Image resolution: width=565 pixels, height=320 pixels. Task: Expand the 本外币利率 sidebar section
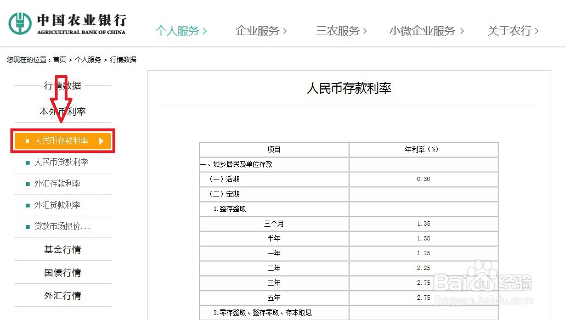[63, 111]
